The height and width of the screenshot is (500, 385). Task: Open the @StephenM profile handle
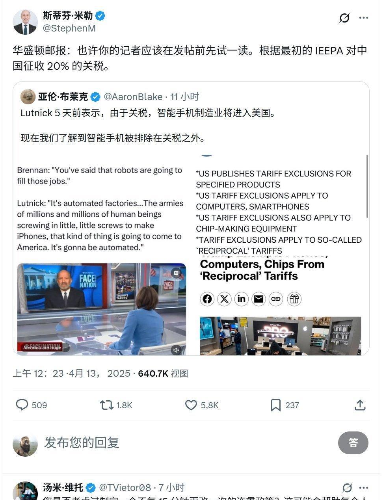[69, 28]
